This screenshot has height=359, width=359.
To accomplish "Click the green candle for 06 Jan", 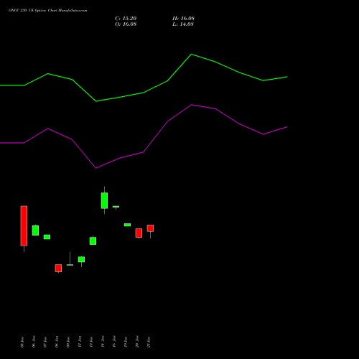I will point(35,230).
